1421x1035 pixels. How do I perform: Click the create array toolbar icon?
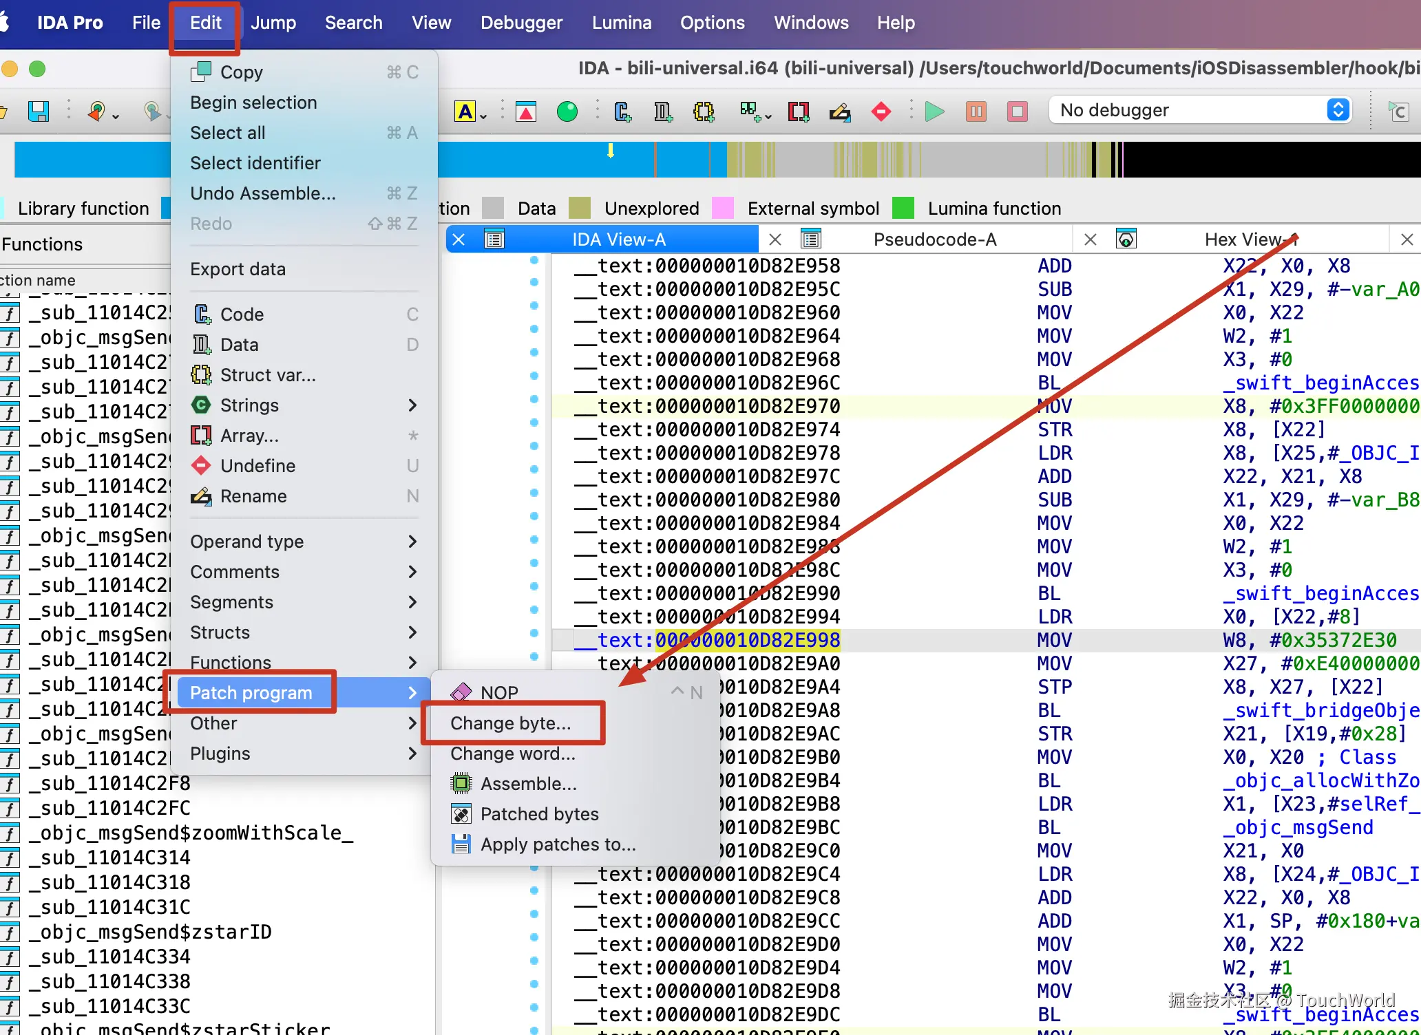[798, 111]
